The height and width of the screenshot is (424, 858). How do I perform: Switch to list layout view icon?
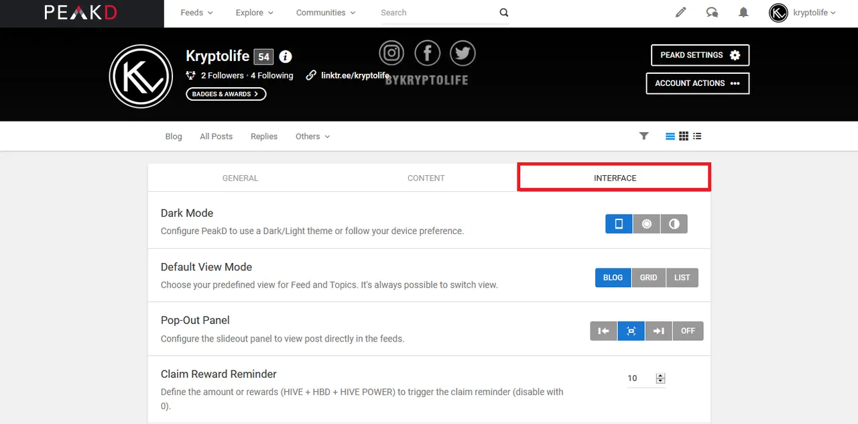coord(697,136)
